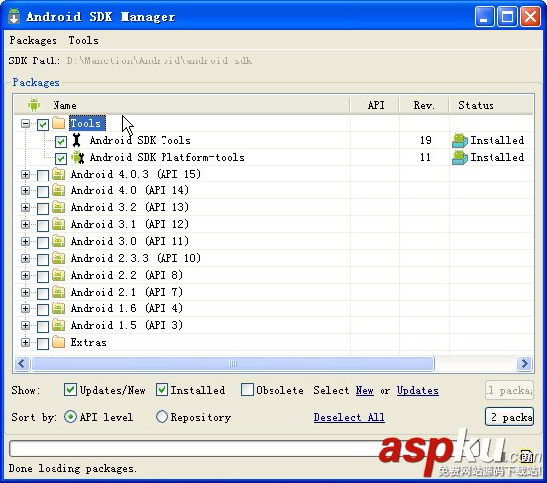The height and width of the screenshot is (483, 547).
Task: Collapse the Tools tree node
Action: point(25,124)
